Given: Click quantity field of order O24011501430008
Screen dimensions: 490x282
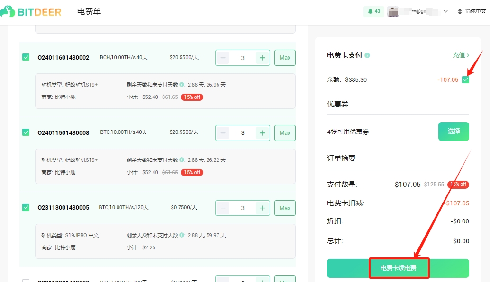Looking at the screenshot, I should point(243,133).
